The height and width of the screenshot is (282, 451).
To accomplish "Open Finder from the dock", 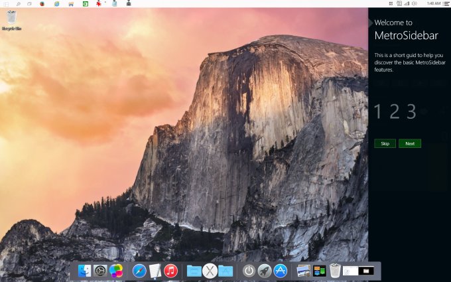I will point(84,271).
